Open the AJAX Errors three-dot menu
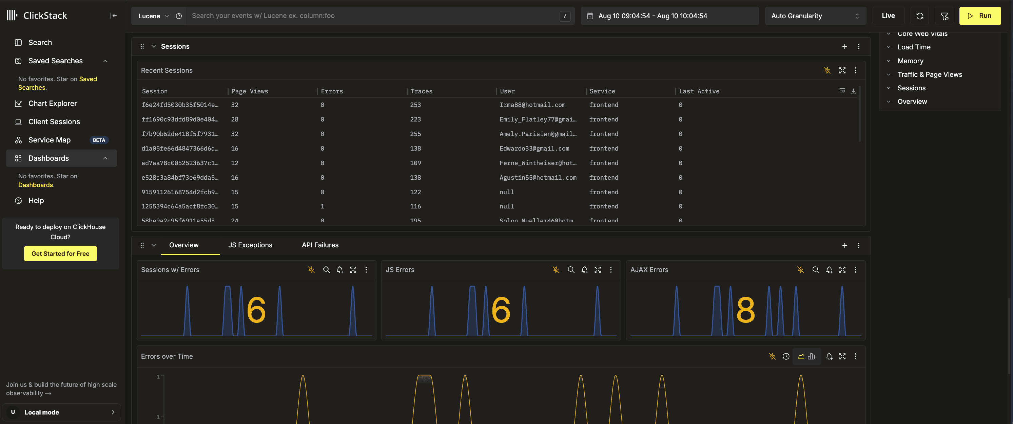This screenshot has height=424, width=1013. point(856,270)
